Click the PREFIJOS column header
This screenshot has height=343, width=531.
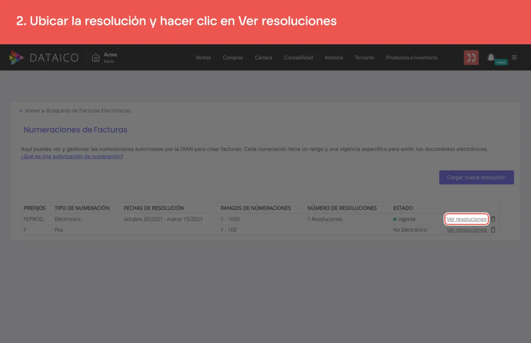(x=35, y=208)
